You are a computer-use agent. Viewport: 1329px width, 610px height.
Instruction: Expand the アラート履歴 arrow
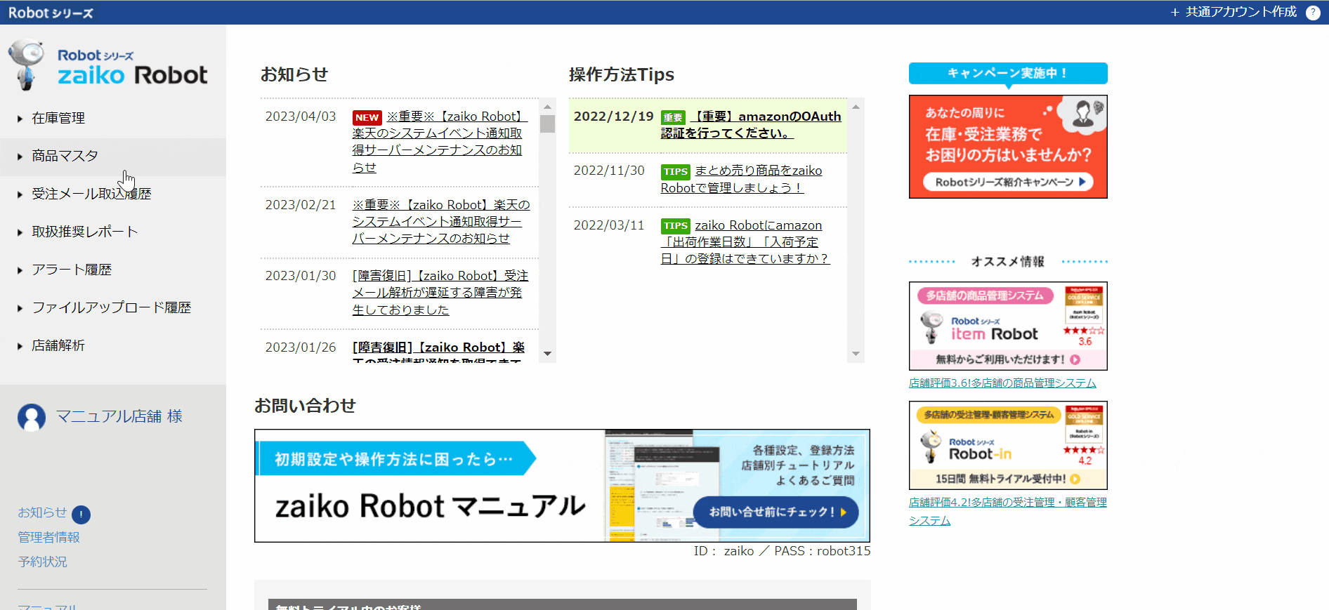click(20, 270)
